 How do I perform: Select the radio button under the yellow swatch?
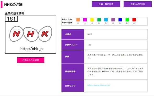click(92, 23)
